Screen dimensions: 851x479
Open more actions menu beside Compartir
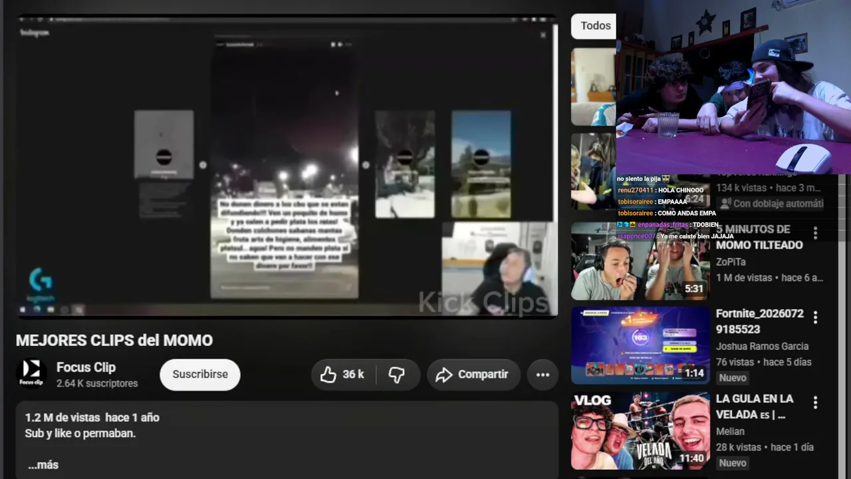click(x=543, y=375)
